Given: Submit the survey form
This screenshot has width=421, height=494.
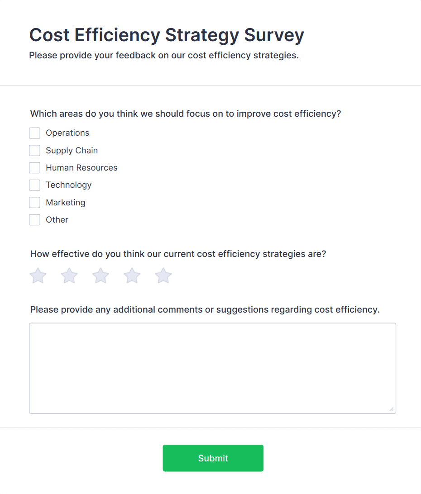Looking at the screenshot, I should click(x=213, y=458).
